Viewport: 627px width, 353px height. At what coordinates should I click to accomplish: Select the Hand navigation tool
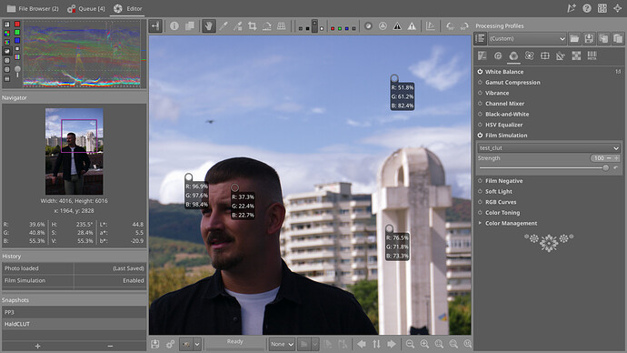point(208,26)
